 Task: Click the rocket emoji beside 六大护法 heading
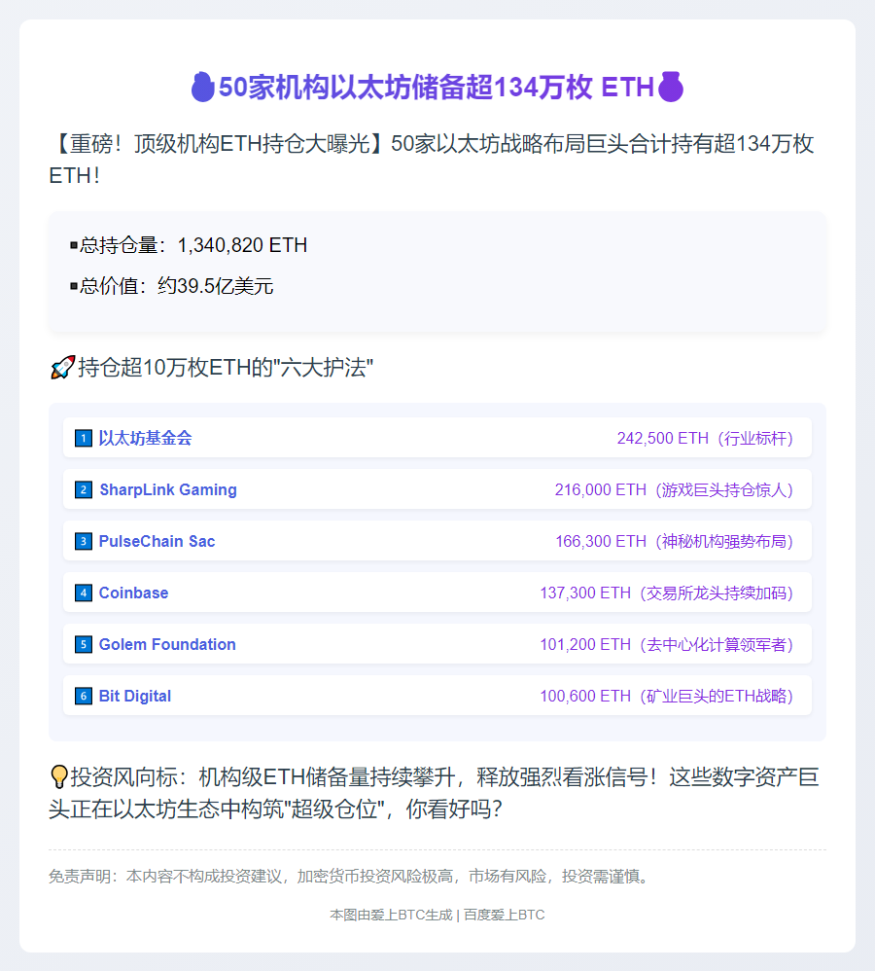click(x=62, y=367)
